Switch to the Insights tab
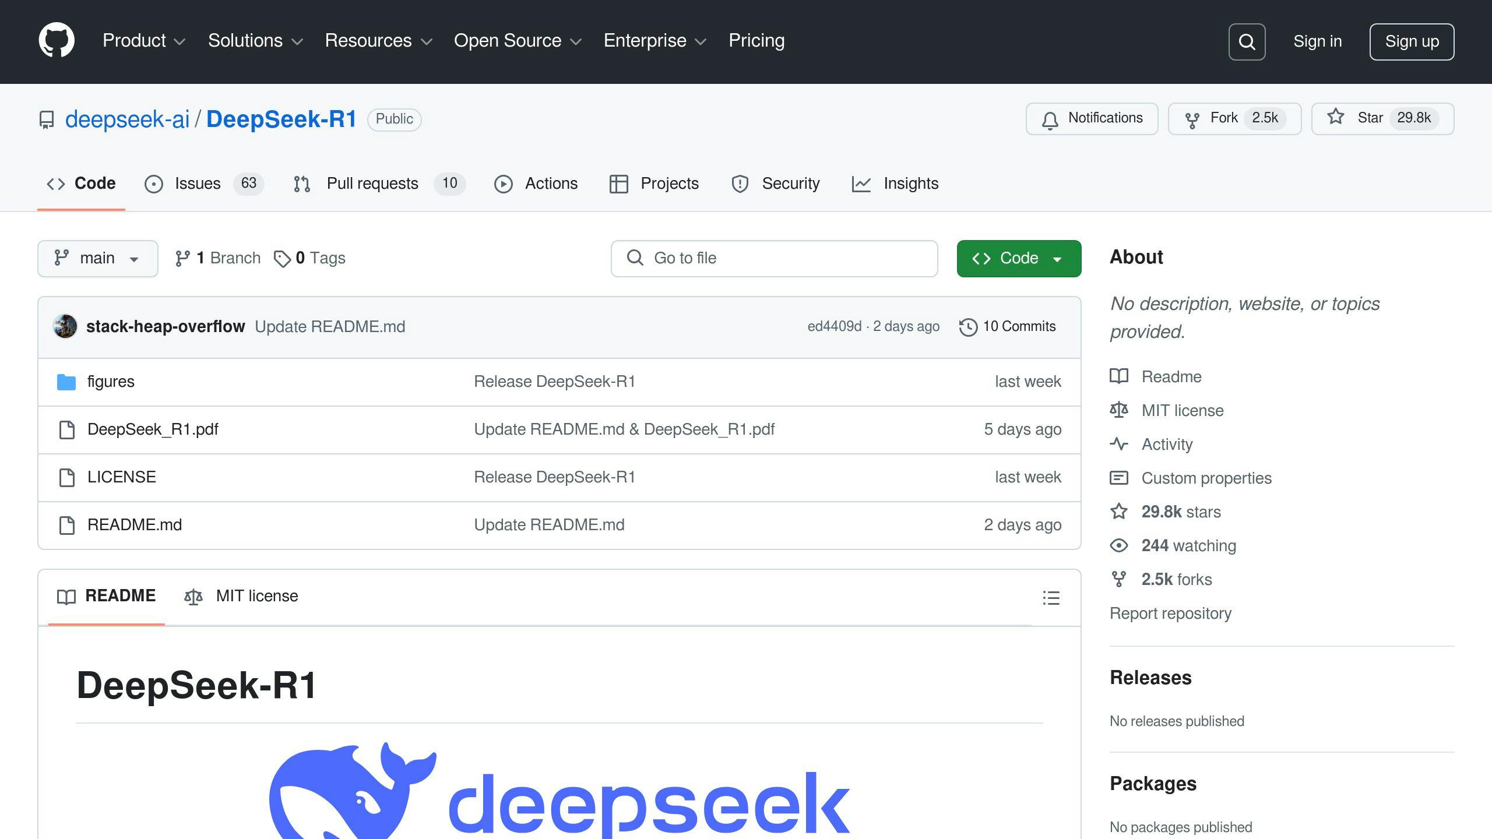The image size is (1492, 839). tap(895, 184)
